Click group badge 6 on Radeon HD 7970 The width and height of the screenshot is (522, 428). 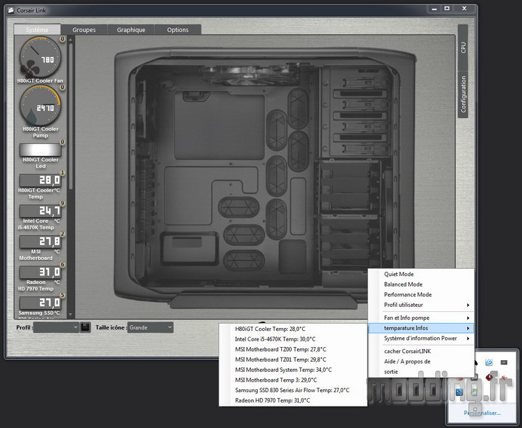click(x=62, y=265)
